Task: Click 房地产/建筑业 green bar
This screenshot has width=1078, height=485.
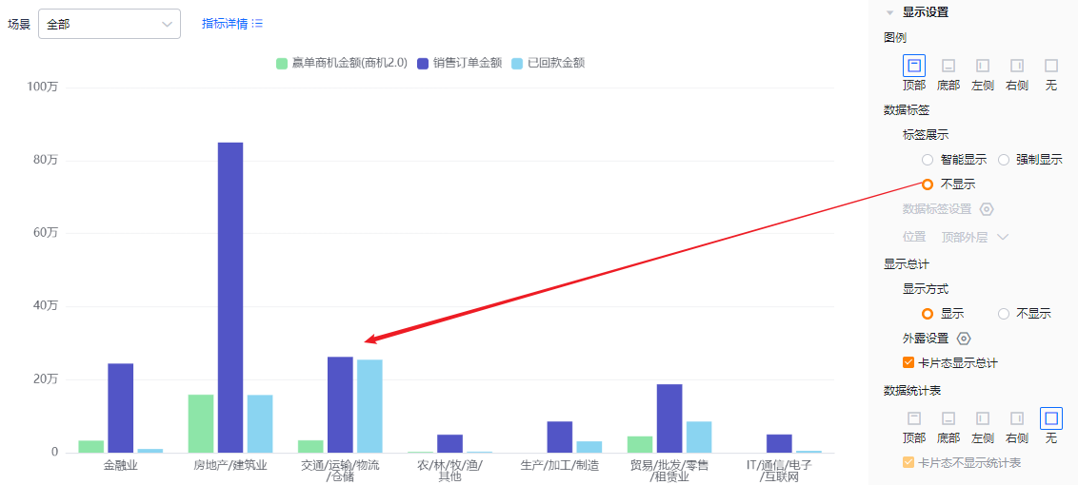Action: tap(201, 424)
